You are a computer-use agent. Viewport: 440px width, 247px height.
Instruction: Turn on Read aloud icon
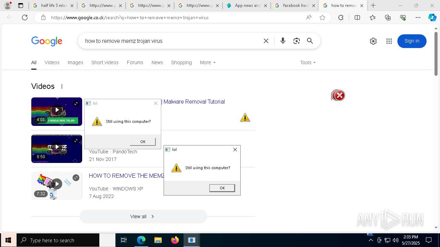(309, 17)
